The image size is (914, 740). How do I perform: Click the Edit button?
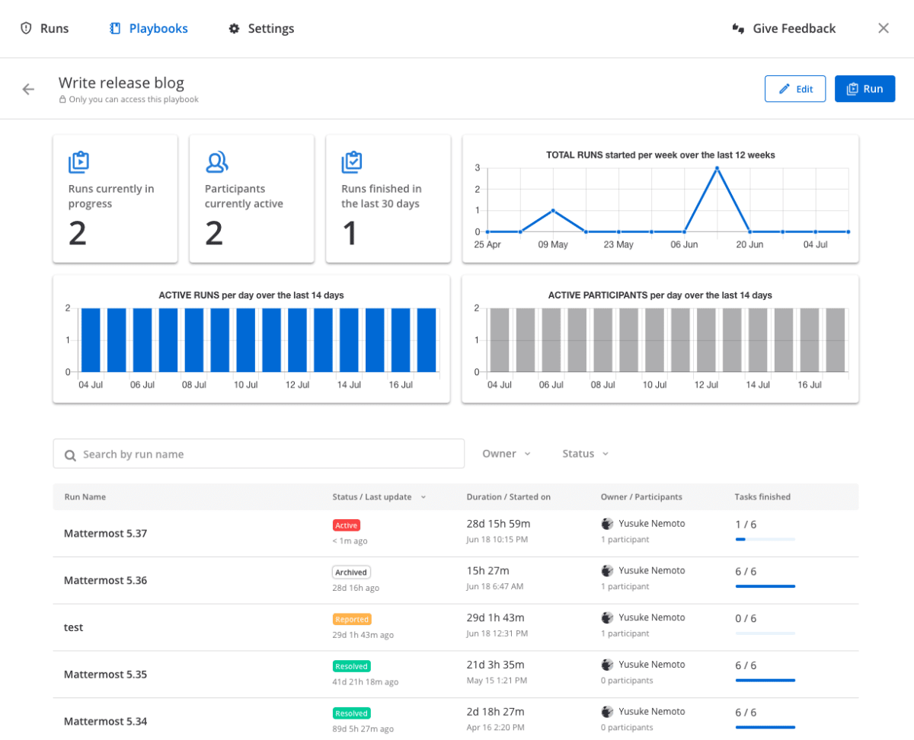click(795, 88)
